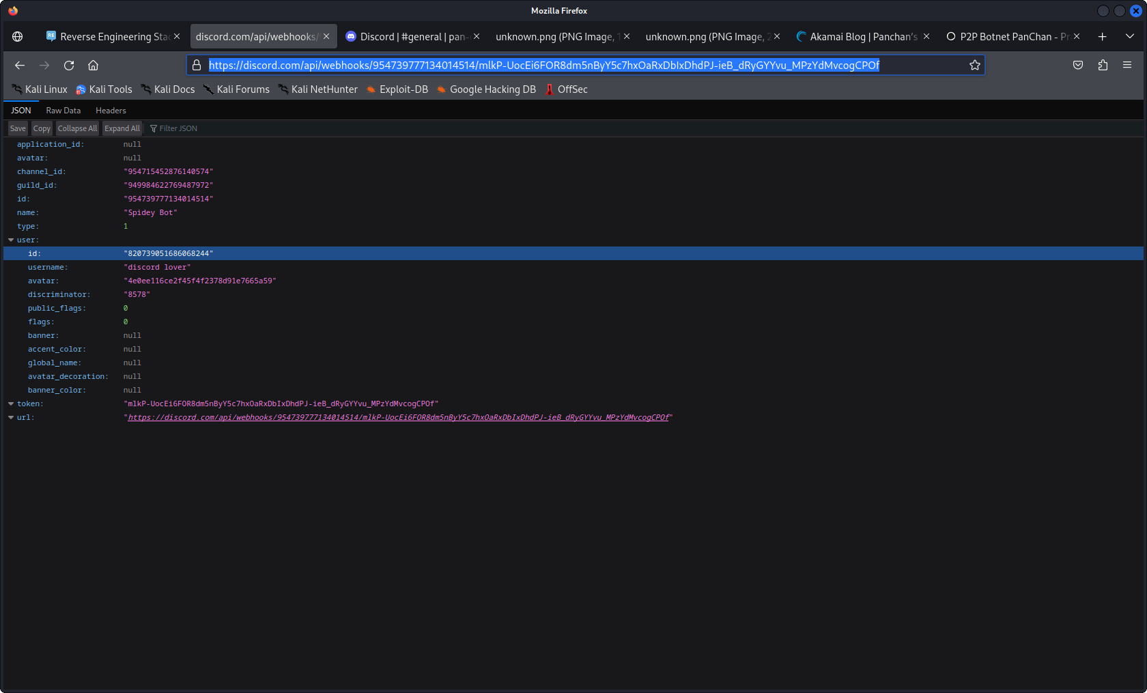
Task: Toggle the url row expander arrow
Action: (11, 417)
